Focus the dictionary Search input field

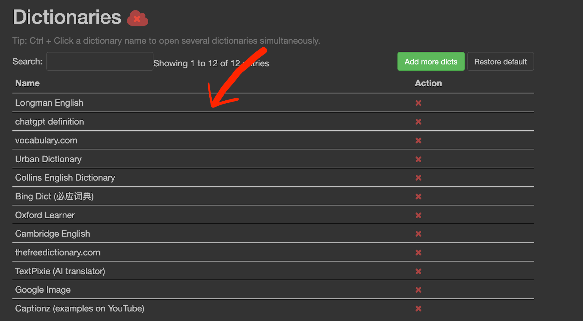click(100, 62)
